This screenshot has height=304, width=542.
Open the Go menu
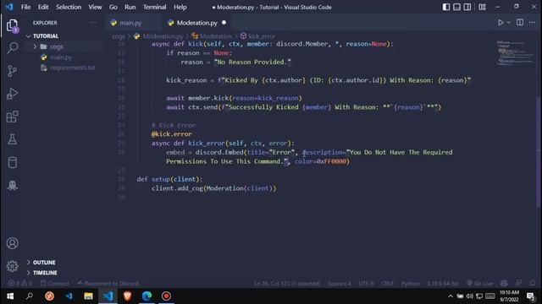coord(113,7)
